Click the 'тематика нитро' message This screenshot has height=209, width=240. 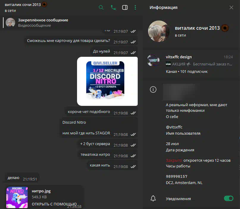tap(95, 155)
